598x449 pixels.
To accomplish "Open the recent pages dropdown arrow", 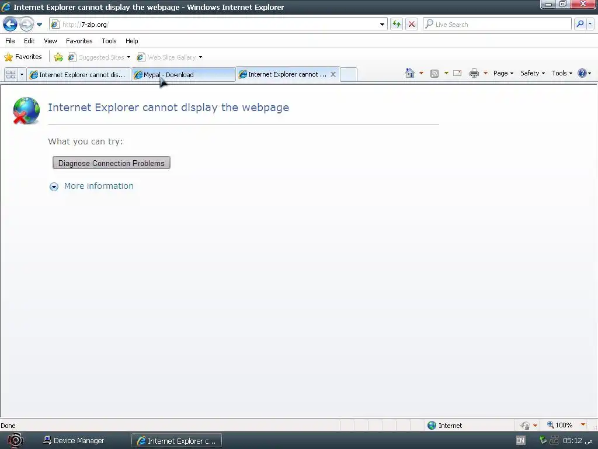I will pos(39,25).
